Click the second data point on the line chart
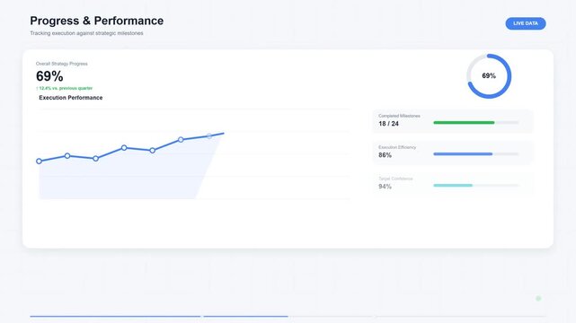Viewport: 576px width, 323px height. point(67,156)
